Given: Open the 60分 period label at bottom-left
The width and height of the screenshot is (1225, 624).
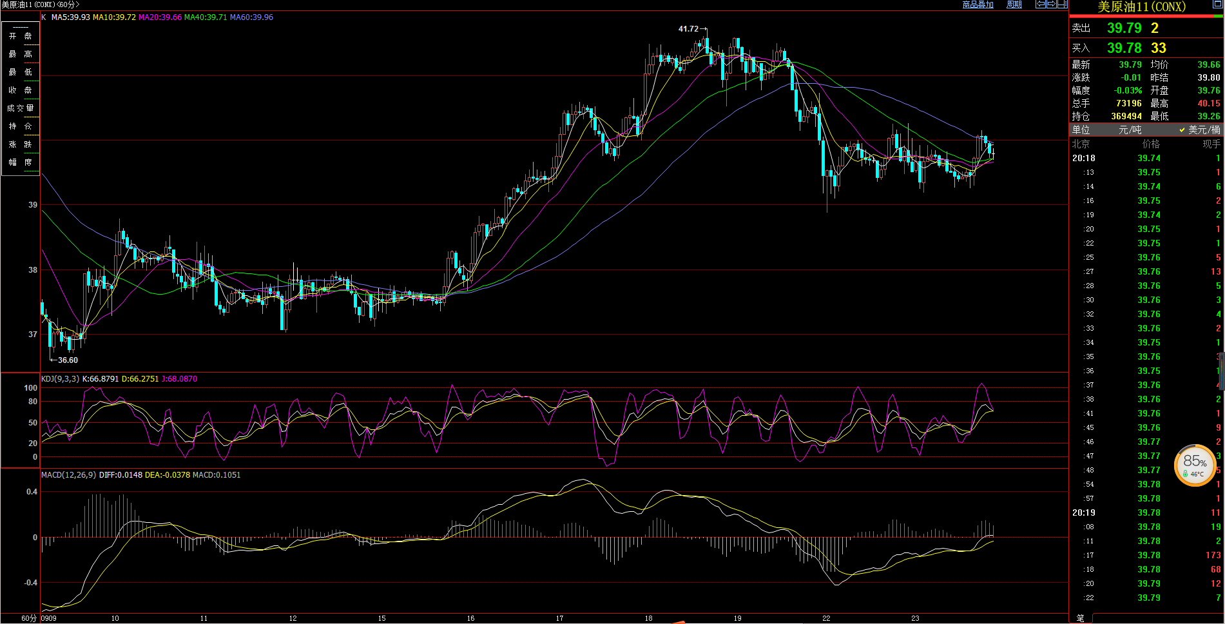Looking at the screenshot, I should 28,618.
